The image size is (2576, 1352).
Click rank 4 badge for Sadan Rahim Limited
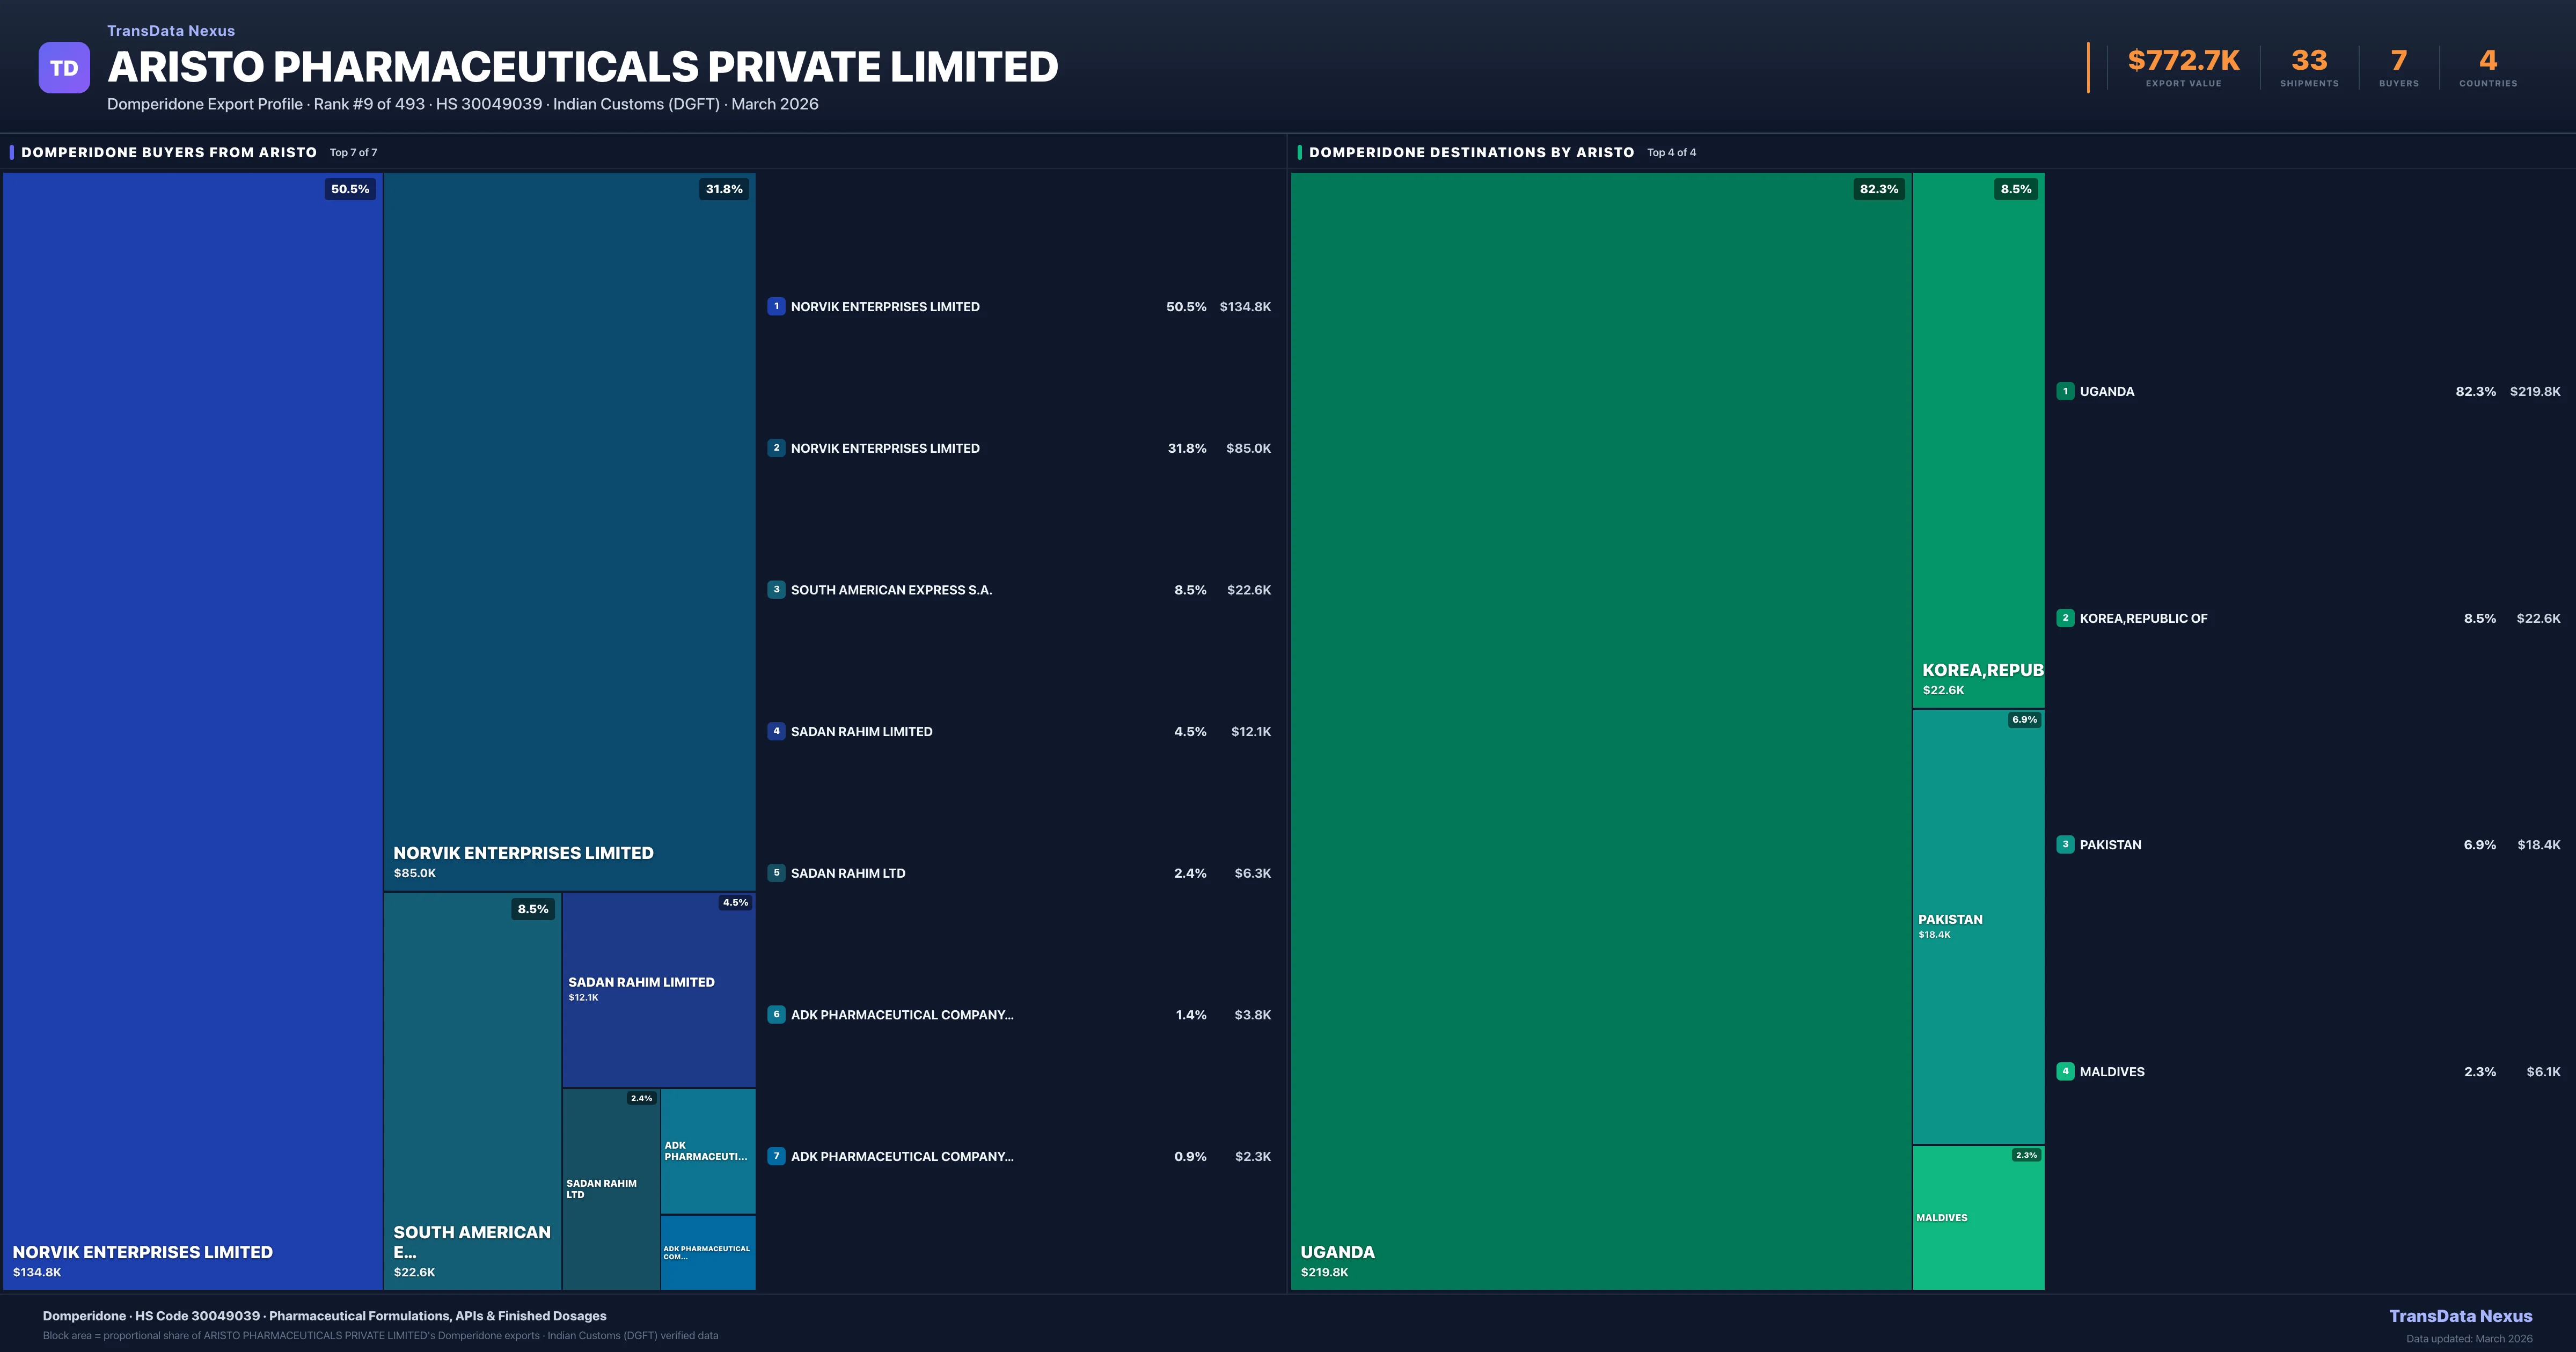776,731
